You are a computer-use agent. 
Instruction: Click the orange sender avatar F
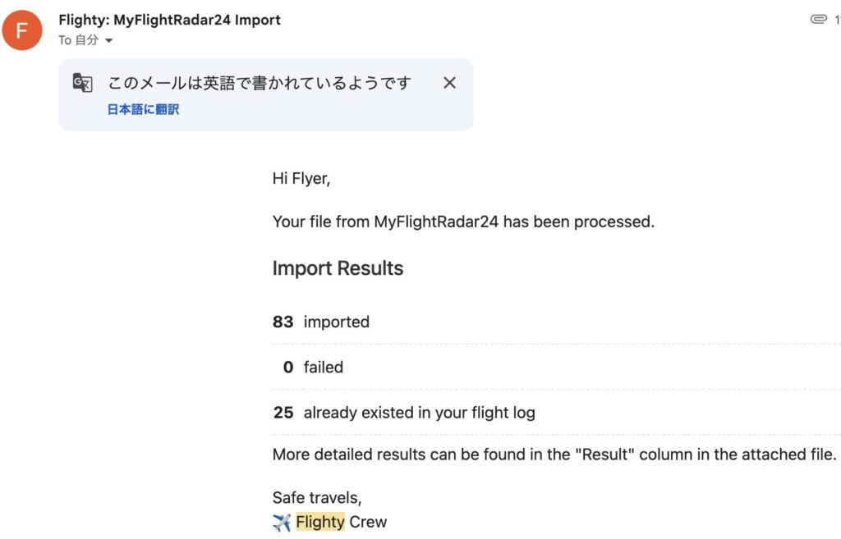pyautogui.click(x=22, y=30)
